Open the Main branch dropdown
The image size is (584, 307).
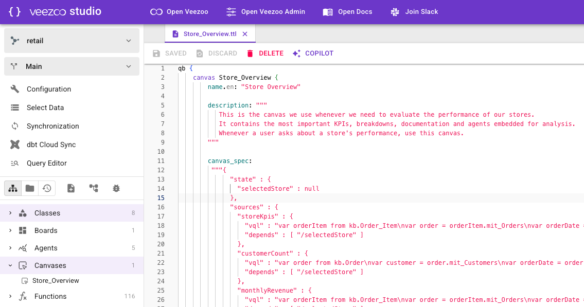pyautogui.click(x=72, y=66)
